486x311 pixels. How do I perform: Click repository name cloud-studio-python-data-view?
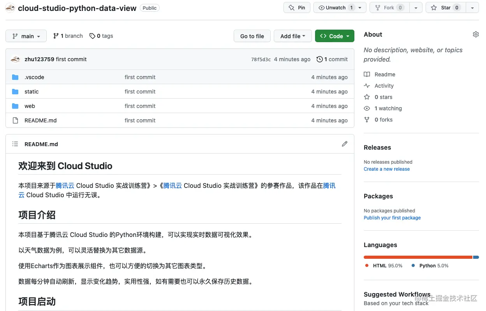pyautogui.click(x=77, y=8)
